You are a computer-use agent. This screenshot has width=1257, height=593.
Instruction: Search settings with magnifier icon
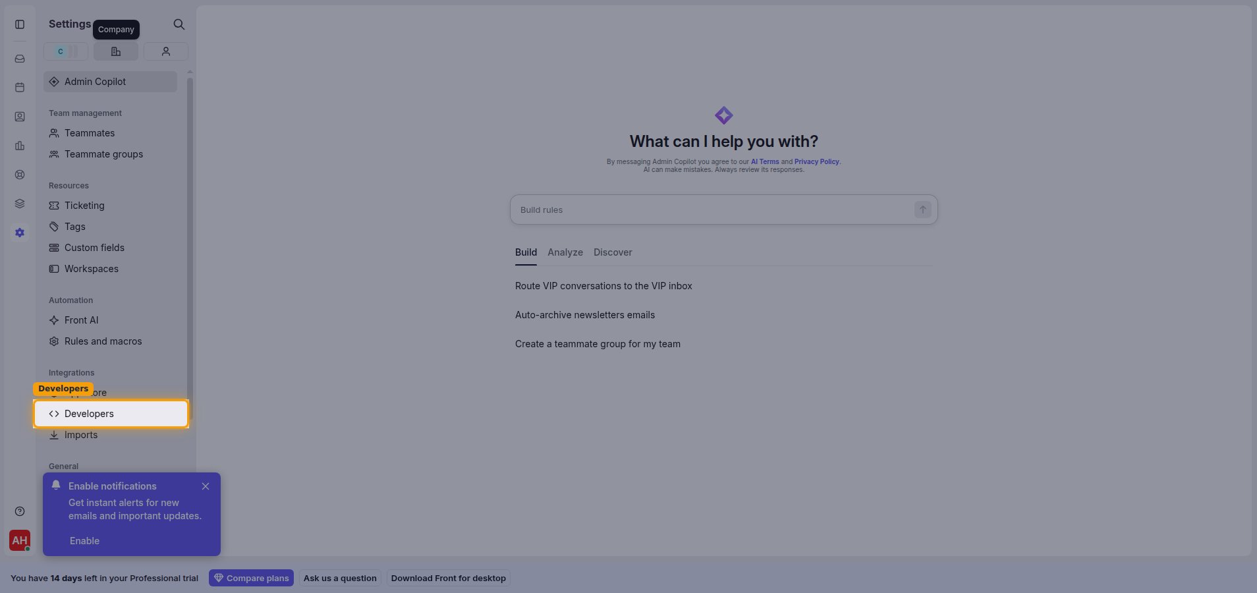click(179, 24)
